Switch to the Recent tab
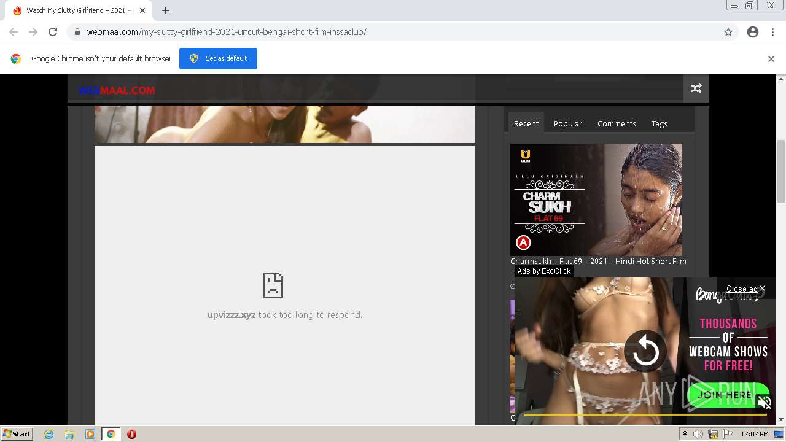Screen dimensions: 786x442 (x=526, y=123)
